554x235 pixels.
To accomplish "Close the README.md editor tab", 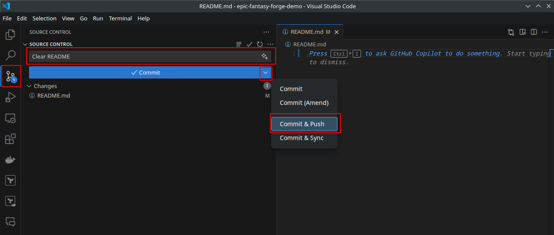I will pos(336,32).
